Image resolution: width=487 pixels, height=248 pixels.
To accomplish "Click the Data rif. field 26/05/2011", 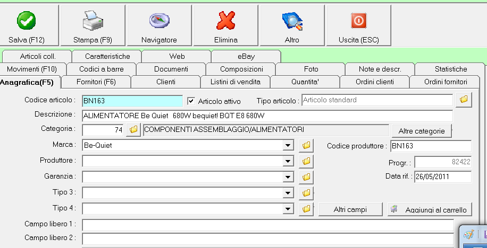I will (443, 177).
